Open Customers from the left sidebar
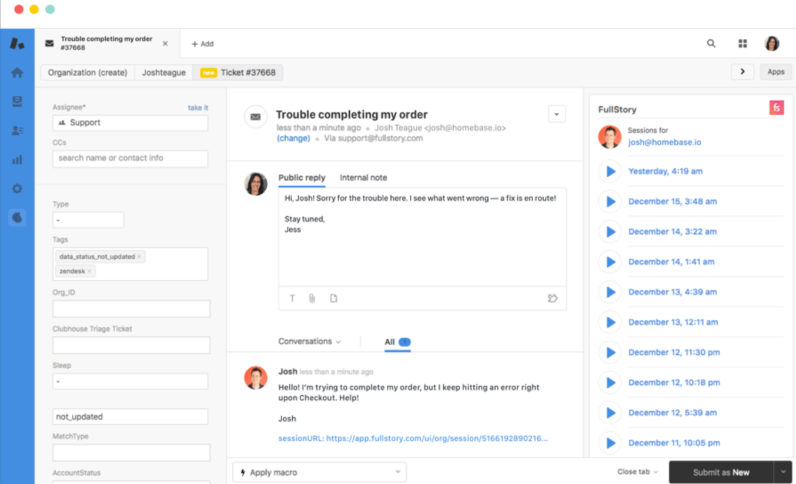 (x=17, y=130)
